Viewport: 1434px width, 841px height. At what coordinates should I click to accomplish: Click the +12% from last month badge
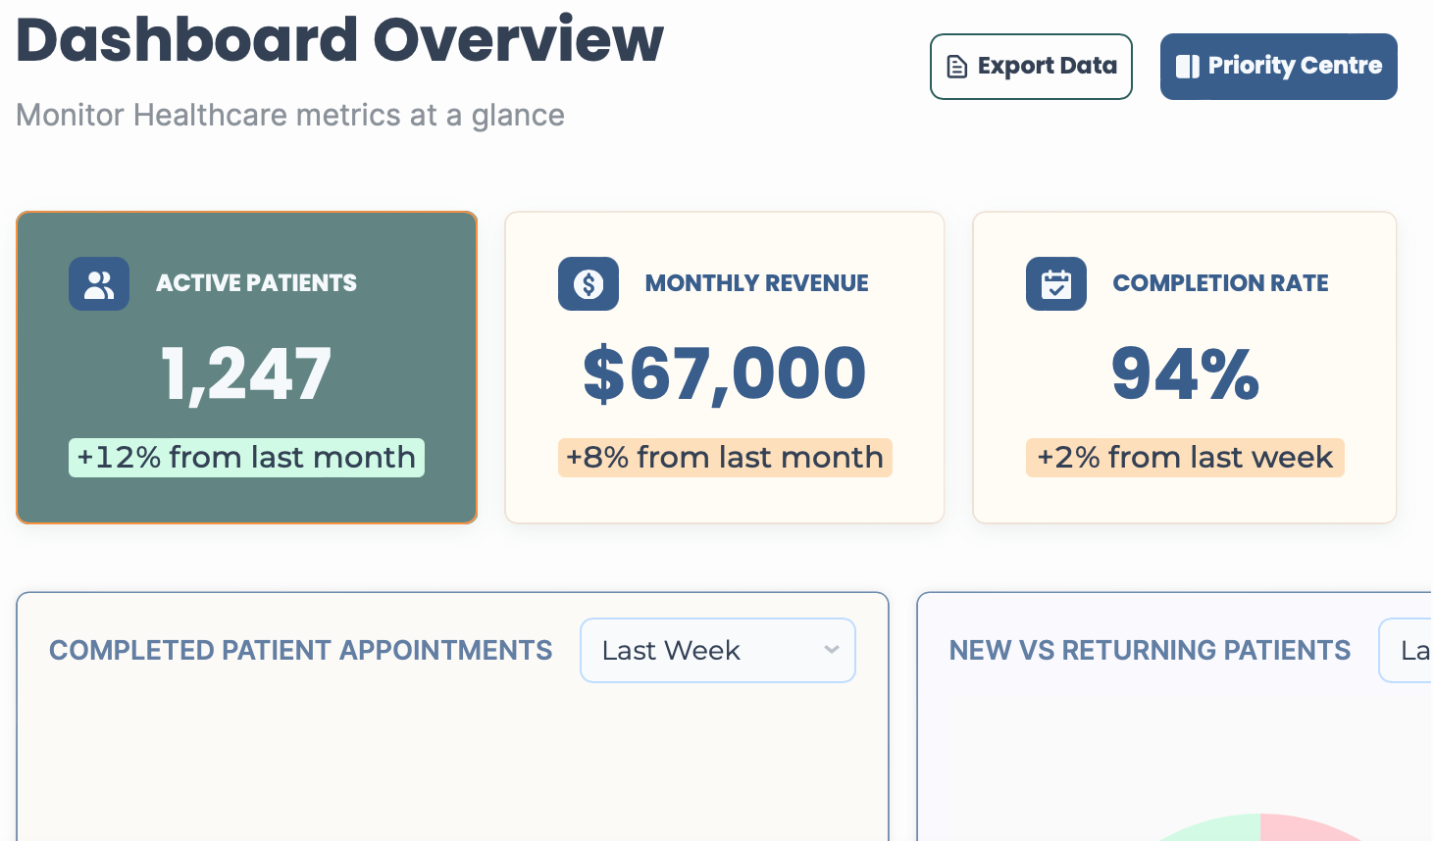(246, 457)
